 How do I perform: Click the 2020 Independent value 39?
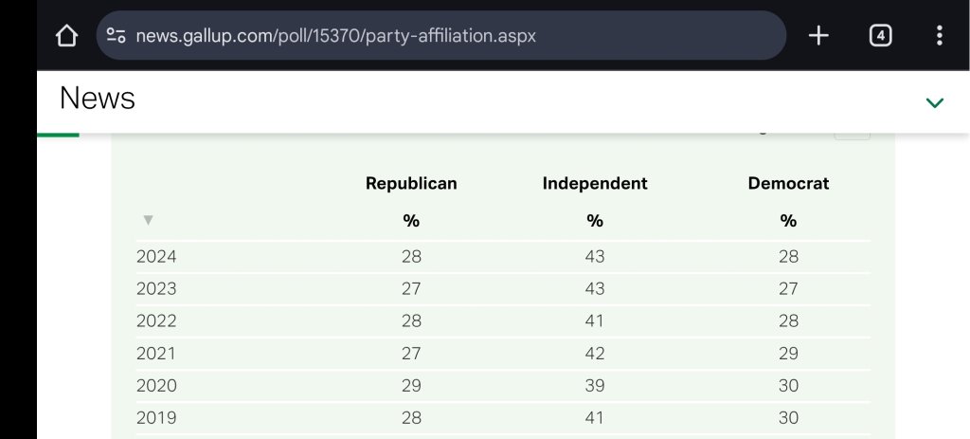pyautogui.click(x=595, y=385)
